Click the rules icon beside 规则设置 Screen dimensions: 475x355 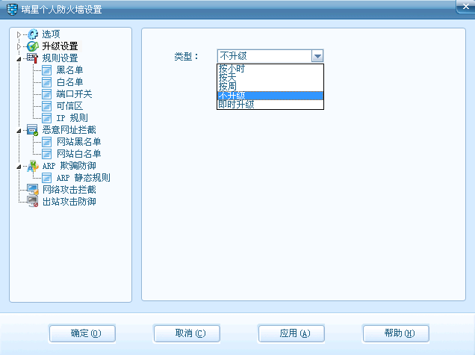point(32,58)
